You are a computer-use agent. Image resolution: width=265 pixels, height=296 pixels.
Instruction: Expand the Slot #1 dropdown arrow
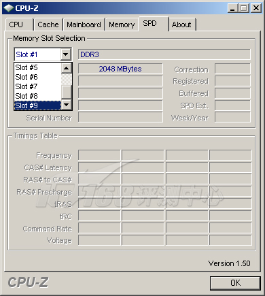point(66,54)
